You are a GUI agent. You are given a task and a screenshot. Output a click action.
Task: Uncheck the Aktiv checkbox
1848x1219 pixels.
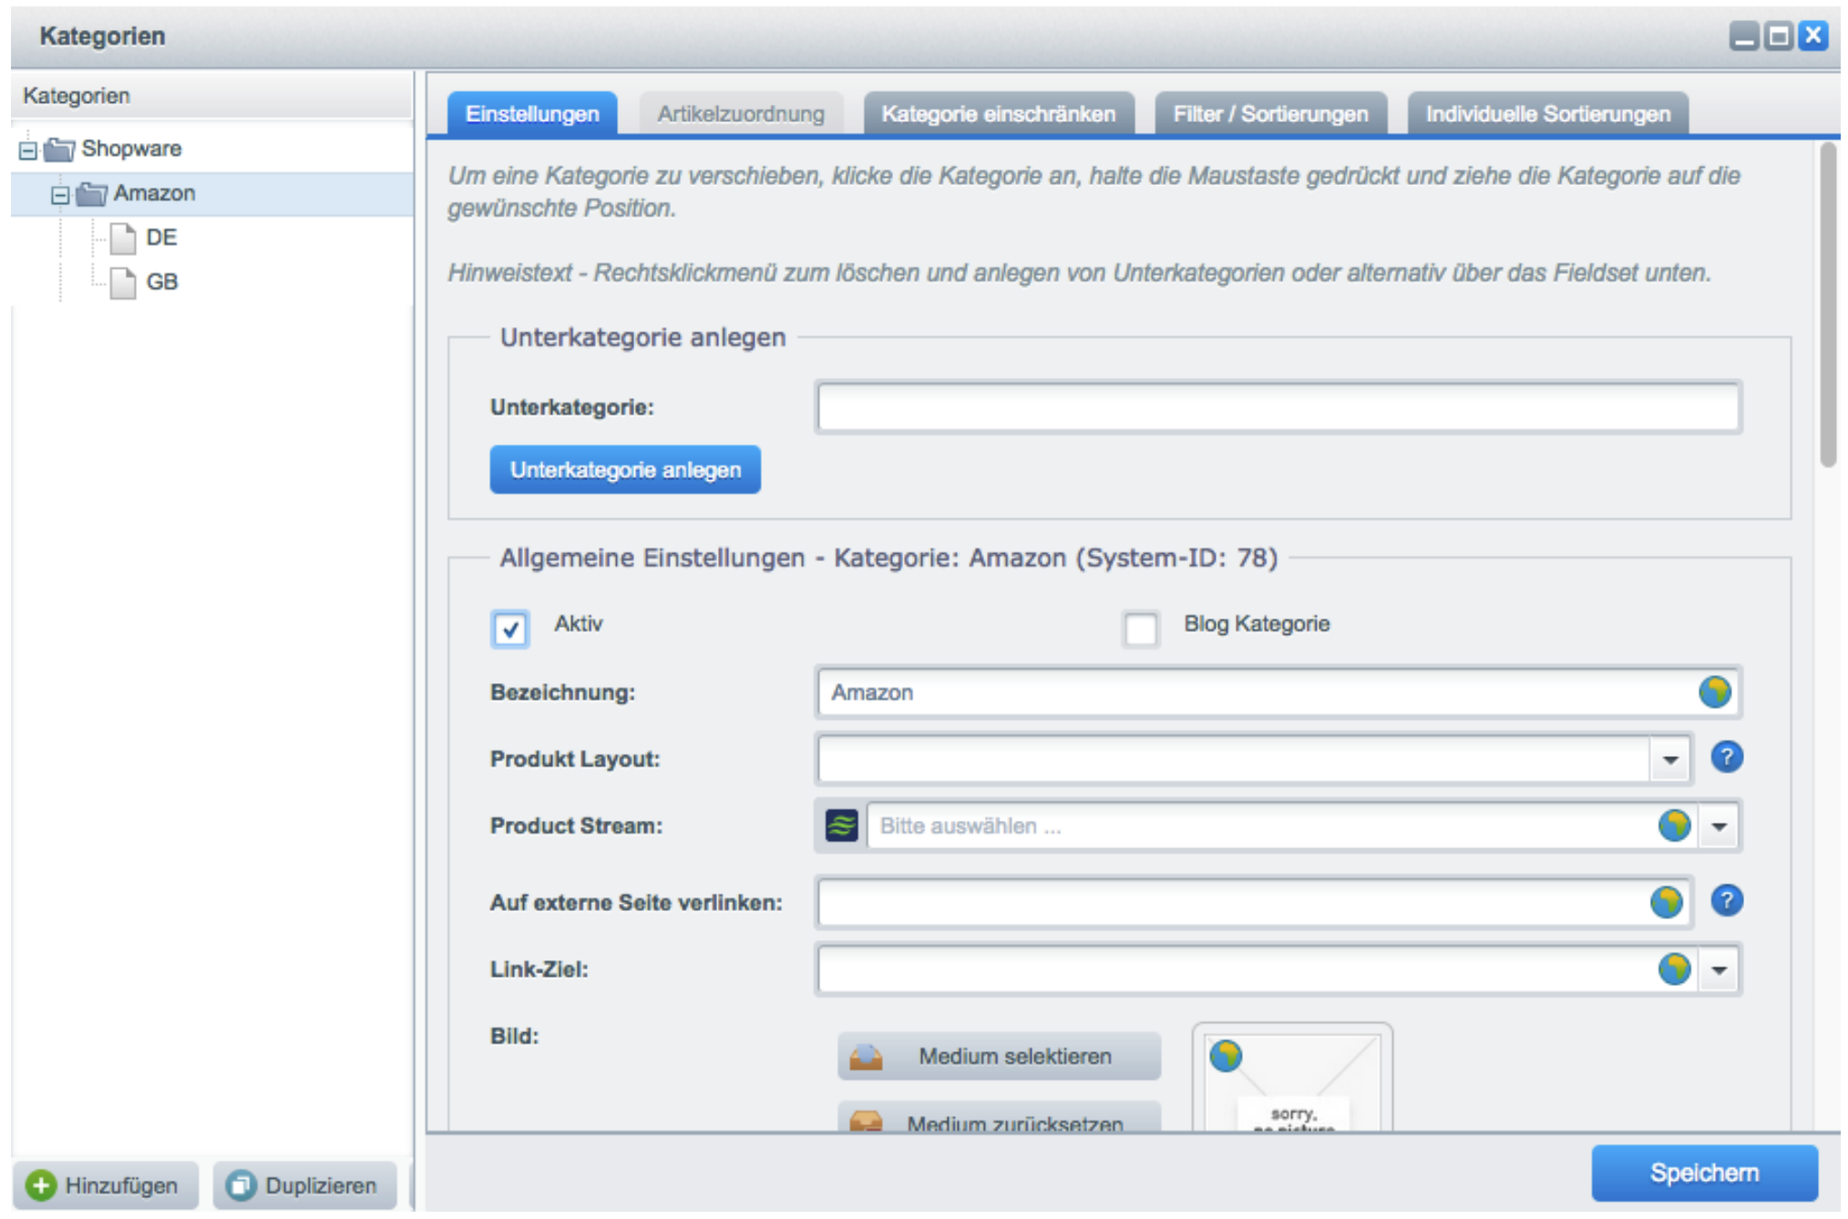510,629
